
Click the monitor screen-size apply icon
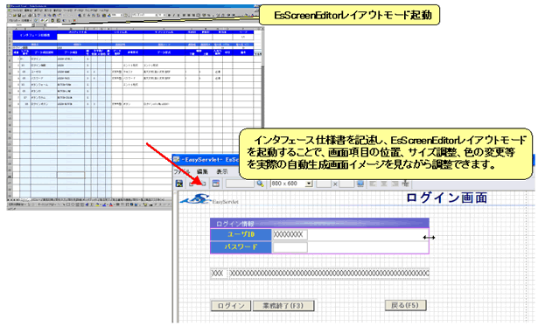(x=360, y=184)
